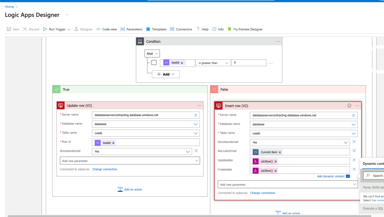Click the Info circle icon
This screenshot has height=217, width=384.
(214, 29)
